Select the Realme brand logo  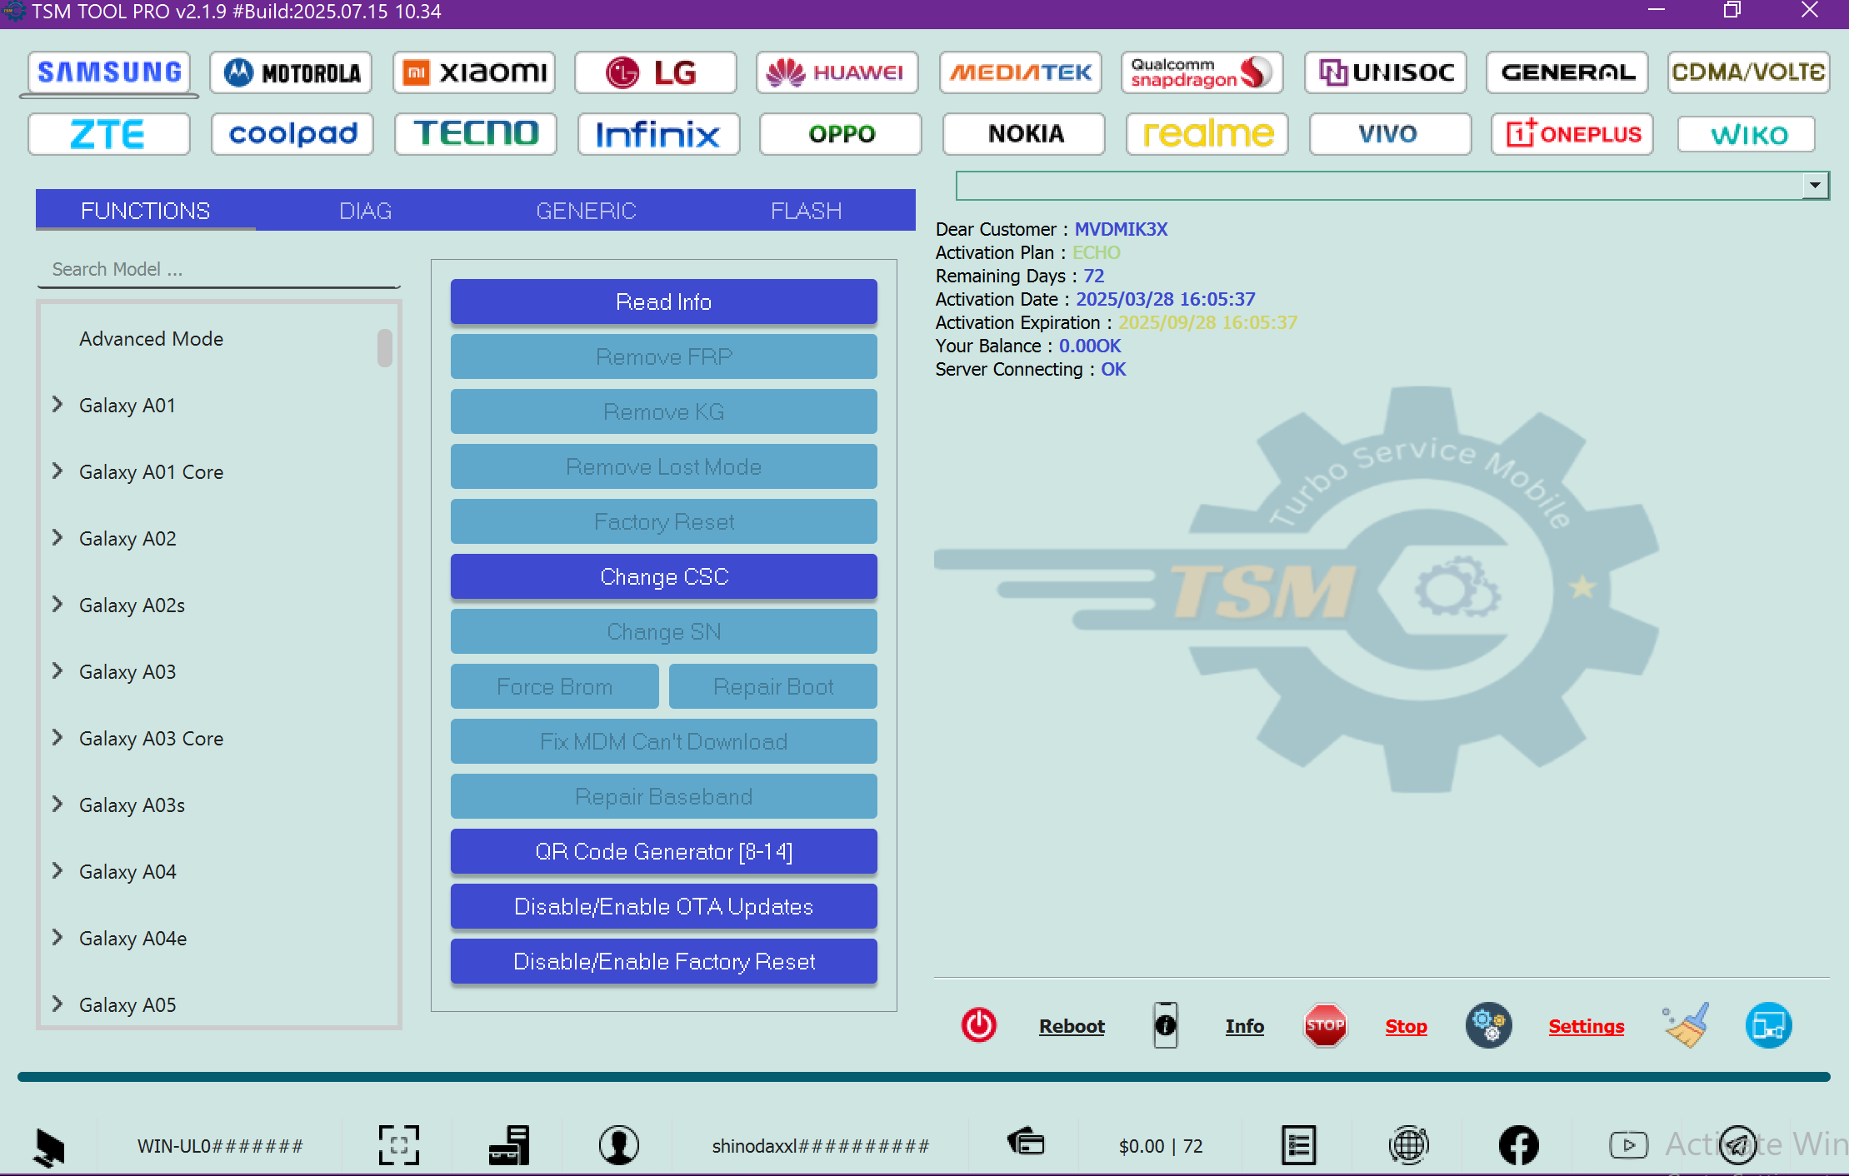[x=1207, y=134]
